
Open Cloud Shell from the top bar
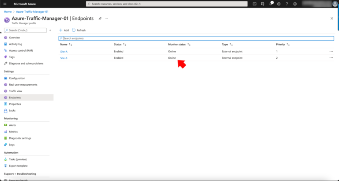tap(255, 4)
